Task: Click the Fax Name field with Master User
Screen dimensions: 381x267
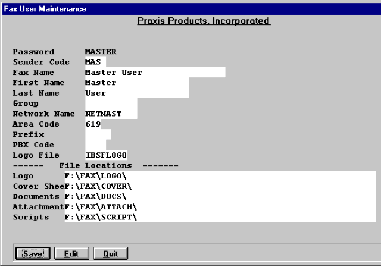Action: coord(155,73)
